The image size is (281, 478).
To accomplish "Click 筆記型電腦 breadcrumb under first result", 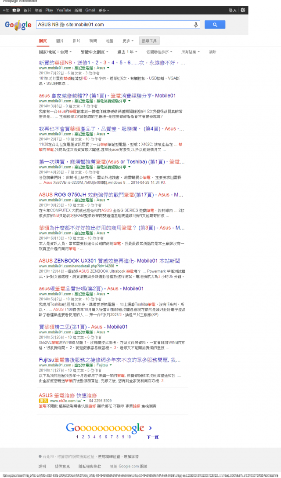I will click(84, 68).
